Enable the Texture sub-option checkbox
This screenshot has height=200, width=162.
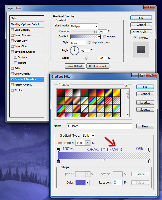15,63
